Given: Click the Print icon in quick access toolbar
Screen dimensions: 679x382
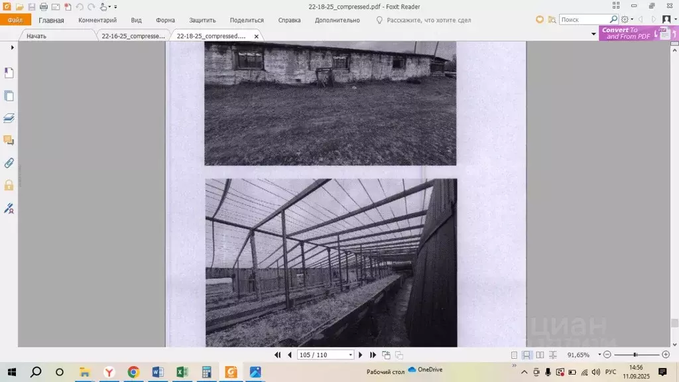Looking at the screenshot, I should (43, 7).
